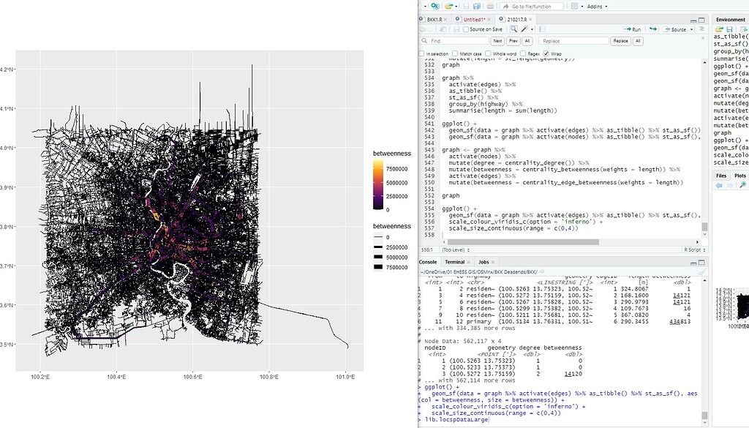Click the Run button to execute code
This screenshot has height=428, width=749.
[x=633, y=29]
